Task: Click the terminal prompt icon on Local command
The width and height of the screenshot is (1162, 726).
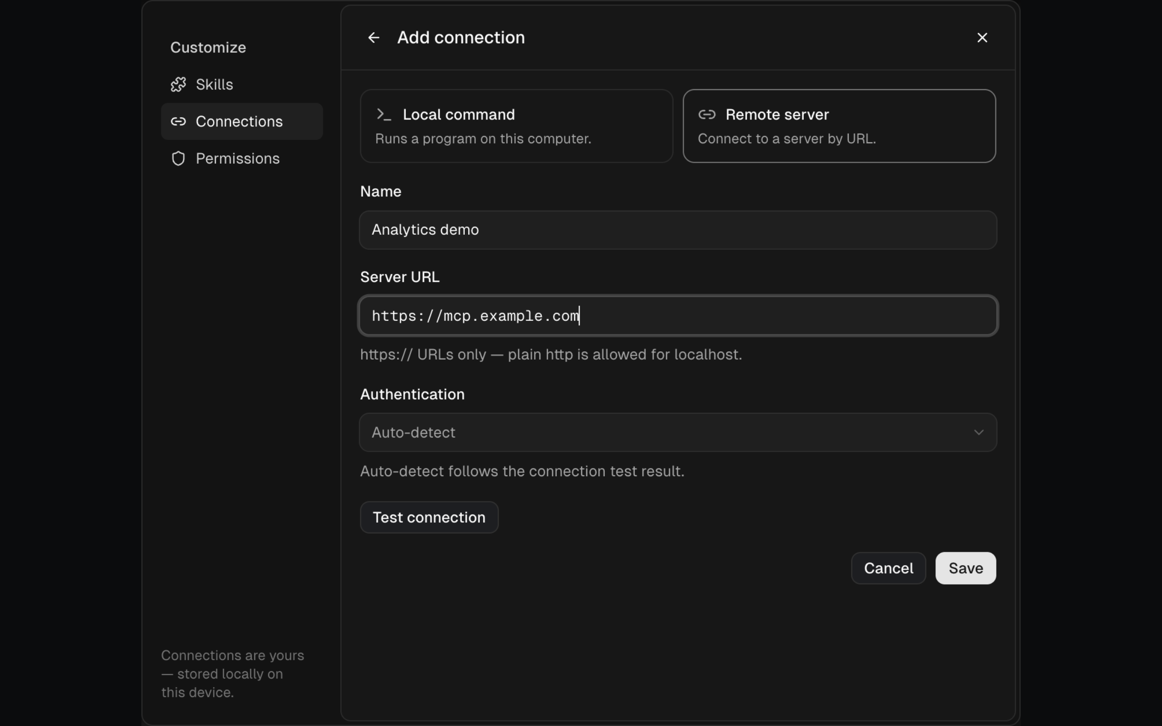Action: coord(383,115)
